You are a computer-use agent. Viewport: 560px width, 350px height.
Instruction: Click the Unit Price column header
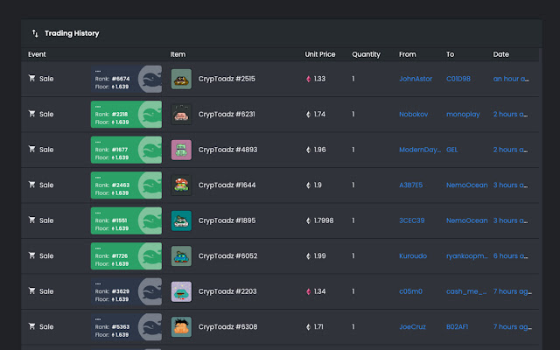tap(320, 54)
